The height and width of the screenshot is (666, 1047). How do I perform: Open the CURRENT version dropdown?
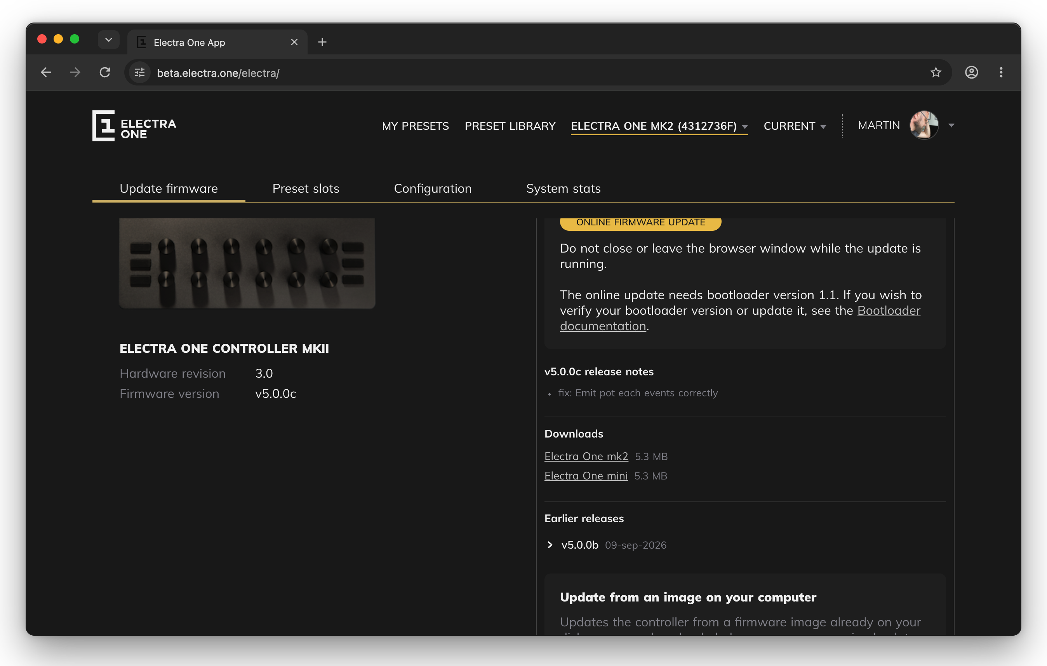pyautogui.click(x=795, y=126)
